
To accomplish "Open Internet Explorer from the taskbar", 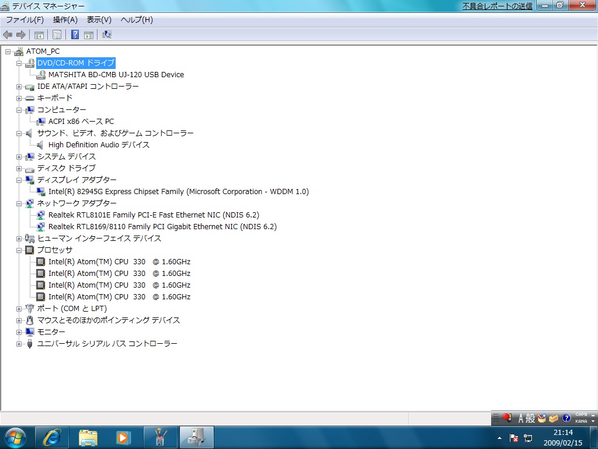I will (x=52, y=437).
